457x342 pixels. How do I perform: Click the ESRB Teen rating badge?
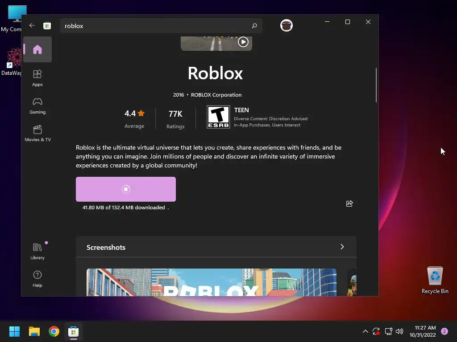click(x=218, y=117)
